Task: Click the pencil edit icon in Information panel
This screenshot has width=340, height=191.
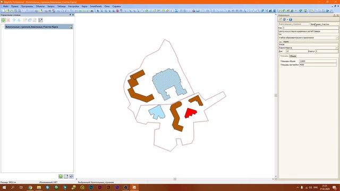Action: (280, 20)
